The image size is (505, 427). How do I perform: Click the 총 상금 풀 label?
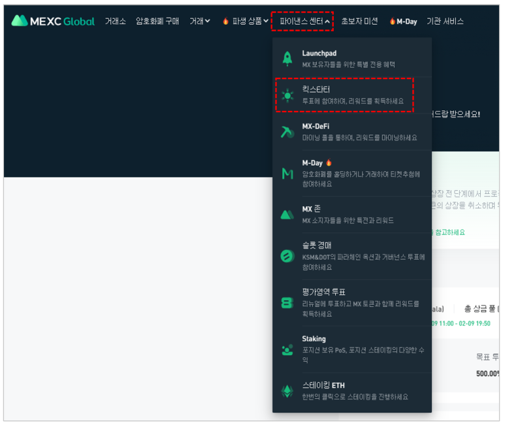480,309
